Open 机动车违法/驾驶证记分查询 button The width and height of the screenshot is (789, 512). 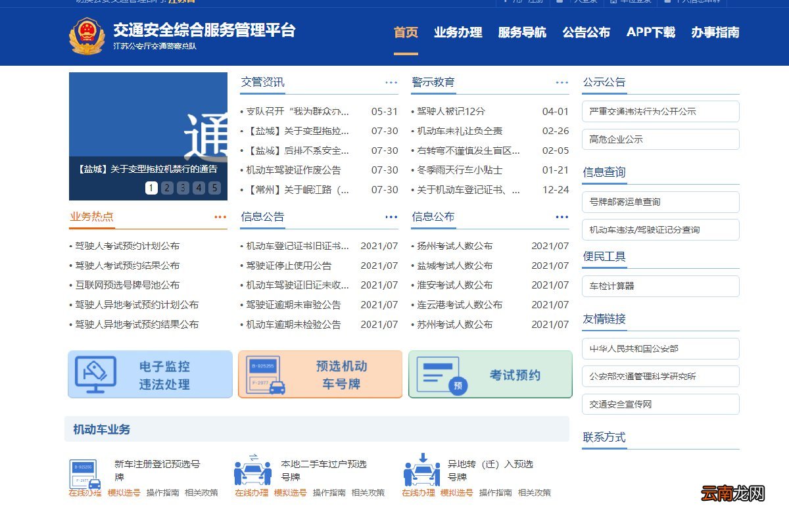click(x=661, y=230)
